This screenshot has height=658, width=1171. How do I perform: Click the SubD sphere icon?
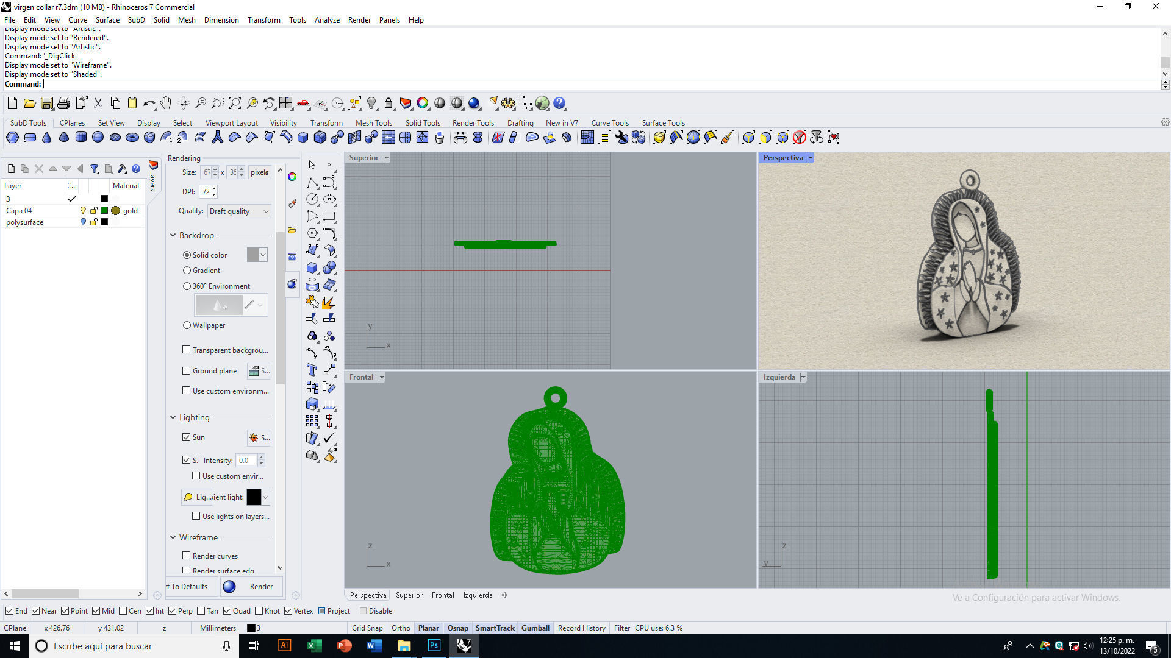(x=98, y=137)
